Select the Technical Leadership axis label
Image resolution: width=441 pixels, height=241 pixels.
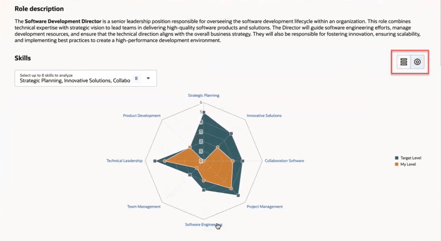(x=124, y=161)
